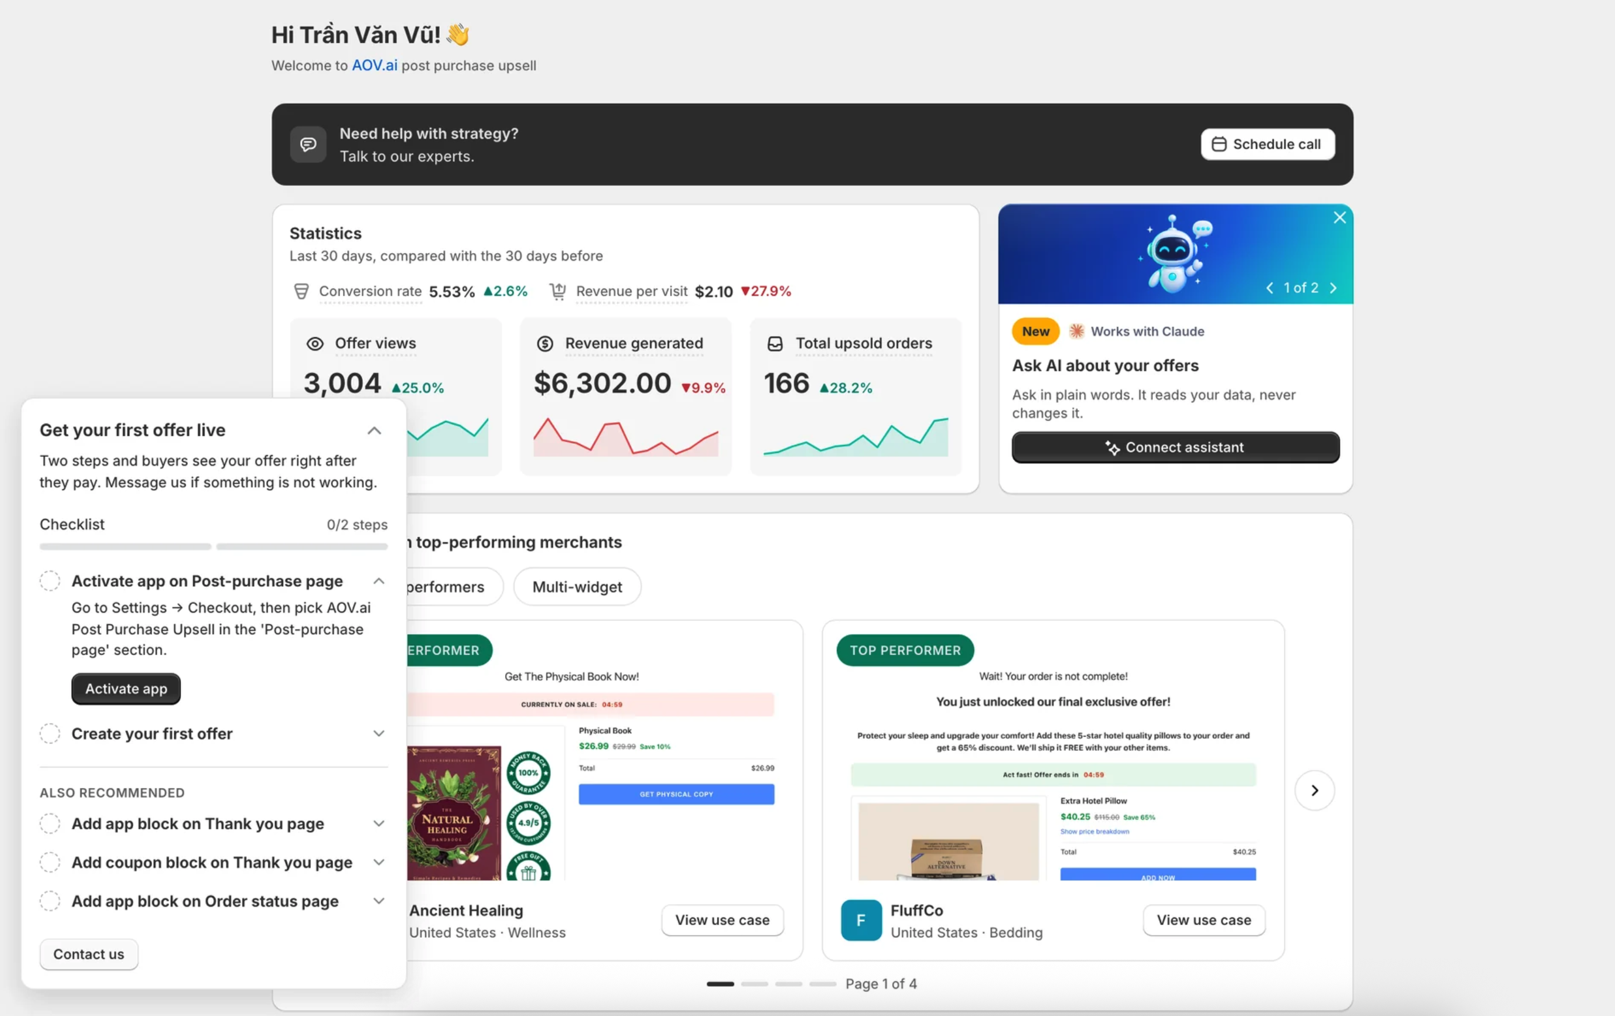Click the Offer views eye icon

pos(315,344)
